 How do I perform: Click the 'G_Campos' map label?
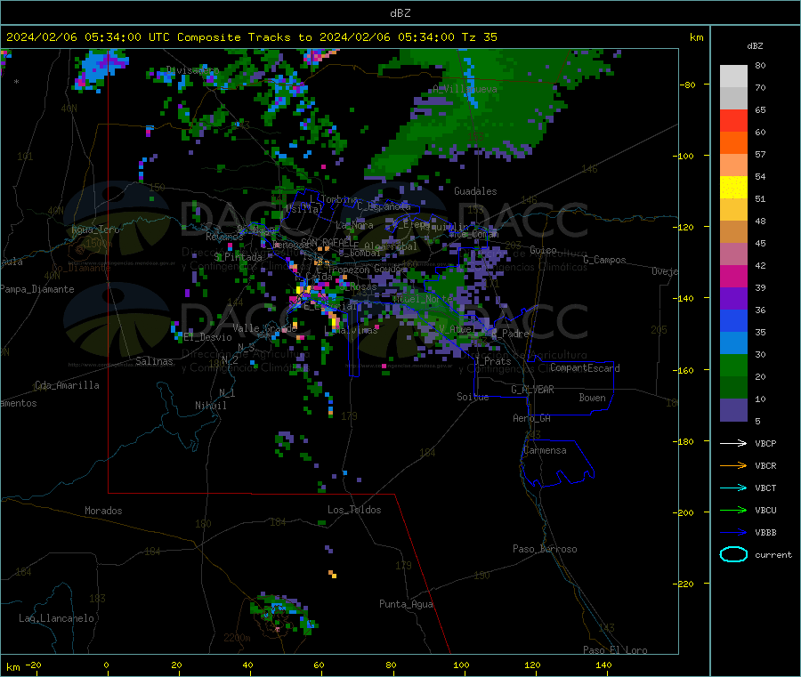click(x=604, y=260)
